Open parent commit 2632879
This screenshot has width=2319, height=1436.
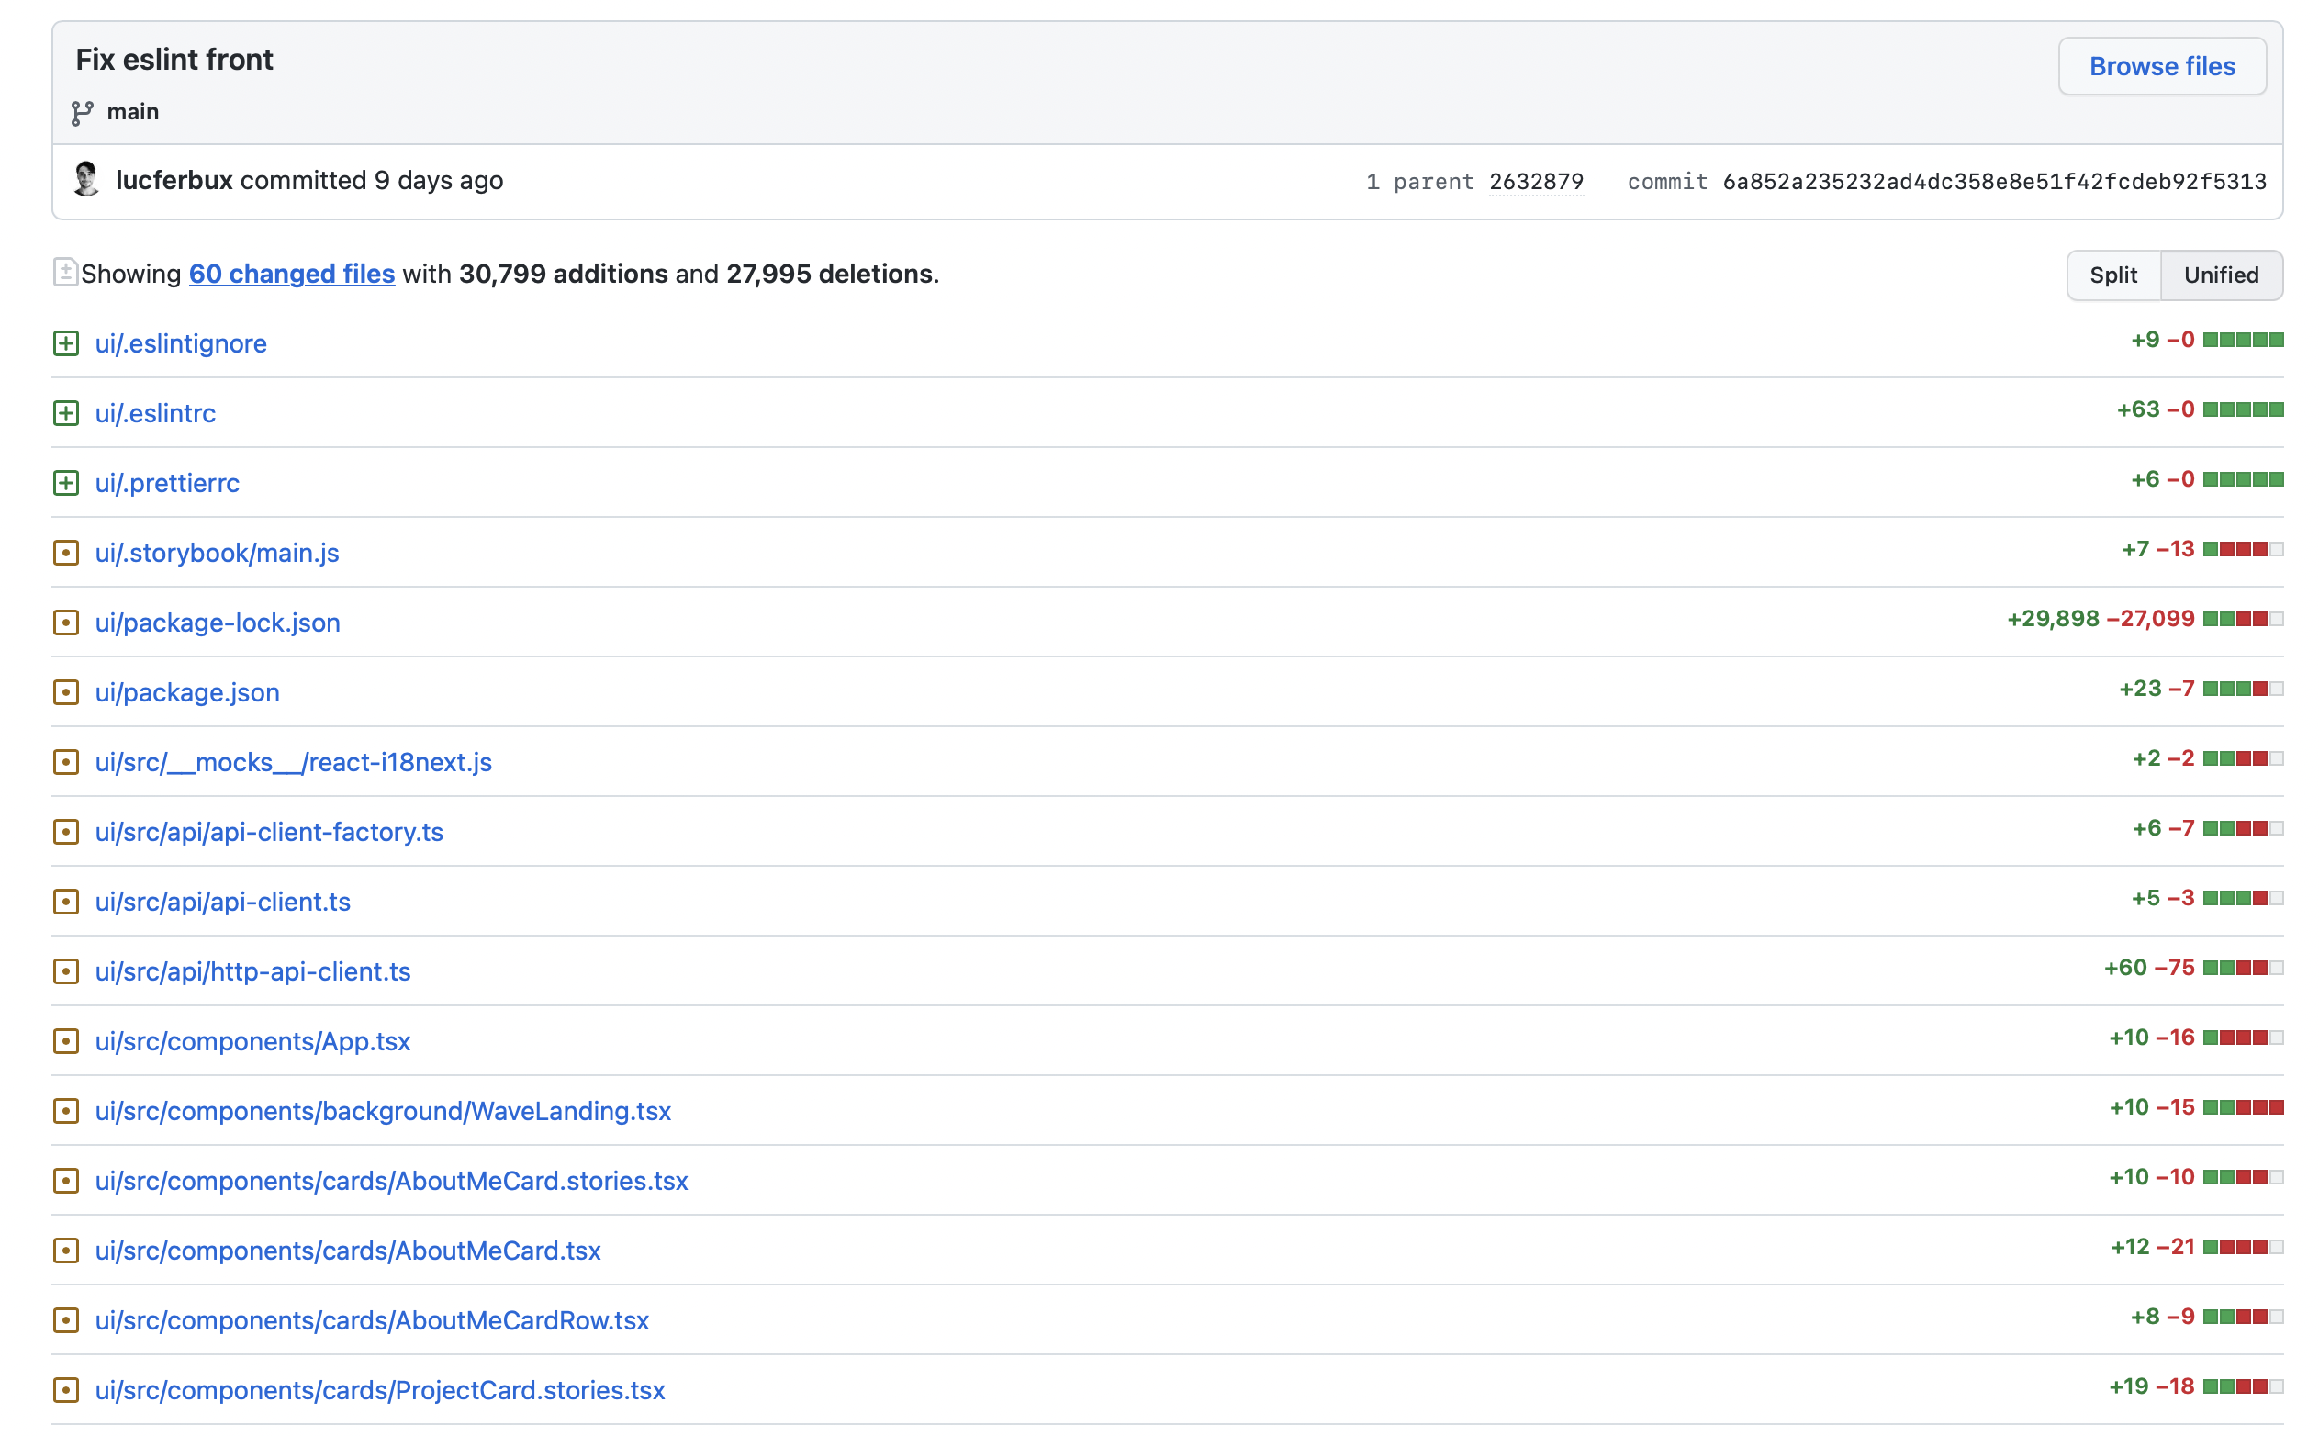pyautogui.click(x=1535, y=182)
